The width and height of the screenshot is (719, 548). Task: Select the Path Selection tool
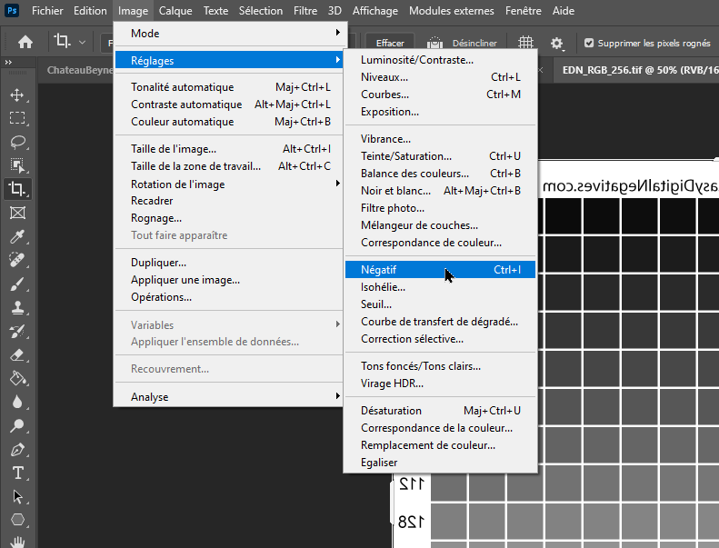(x=17, y=496)
